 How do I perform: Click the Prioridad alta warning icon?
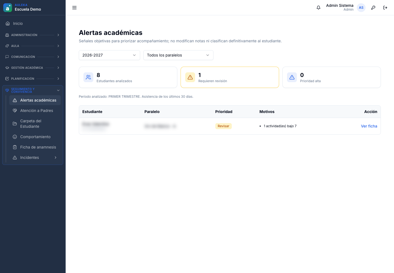(x=292, y=77)
